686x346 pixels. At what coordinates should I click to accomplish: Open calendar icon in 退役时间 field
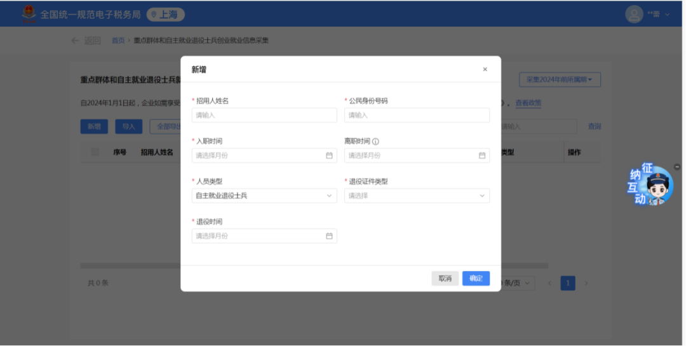329,236
